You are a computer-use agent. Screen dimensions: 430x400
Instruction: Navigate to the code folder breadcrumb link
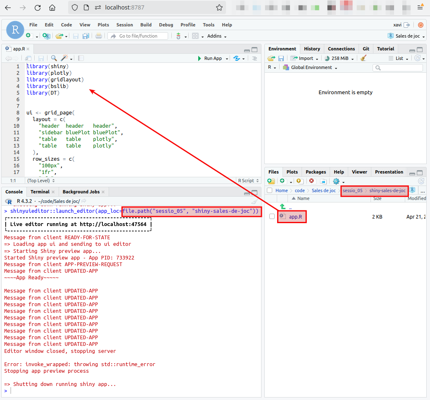pyautogui.click(x=299, y=190)
